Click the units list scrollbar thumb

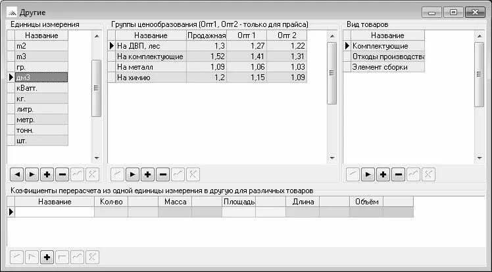tap(96, 89)
